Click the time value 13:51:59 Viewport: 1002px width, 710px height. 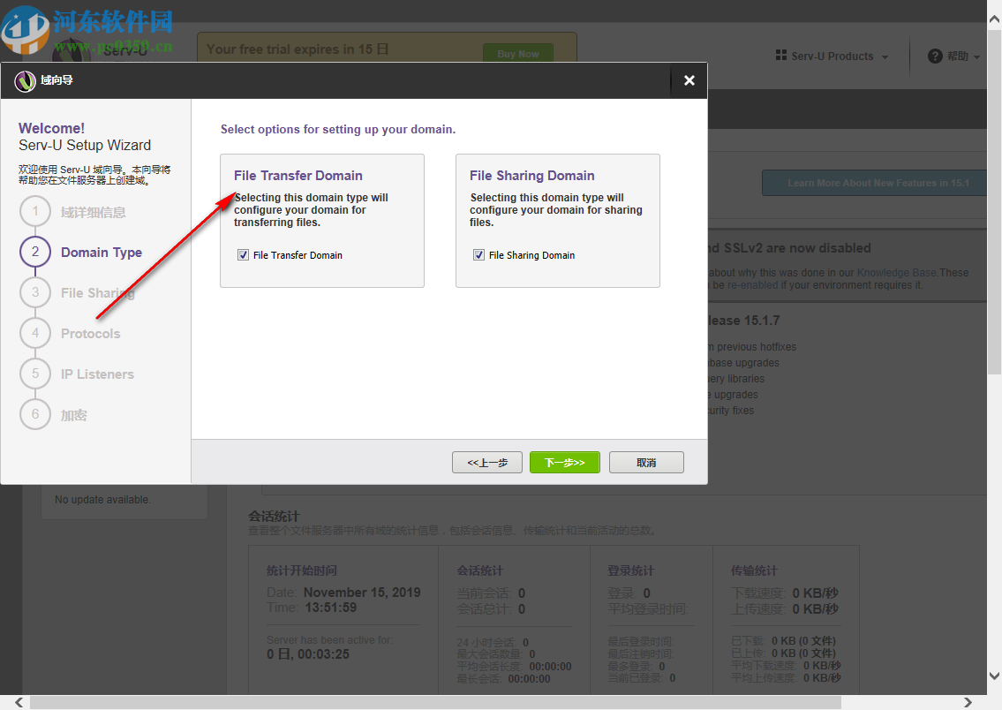click(330, 608)
